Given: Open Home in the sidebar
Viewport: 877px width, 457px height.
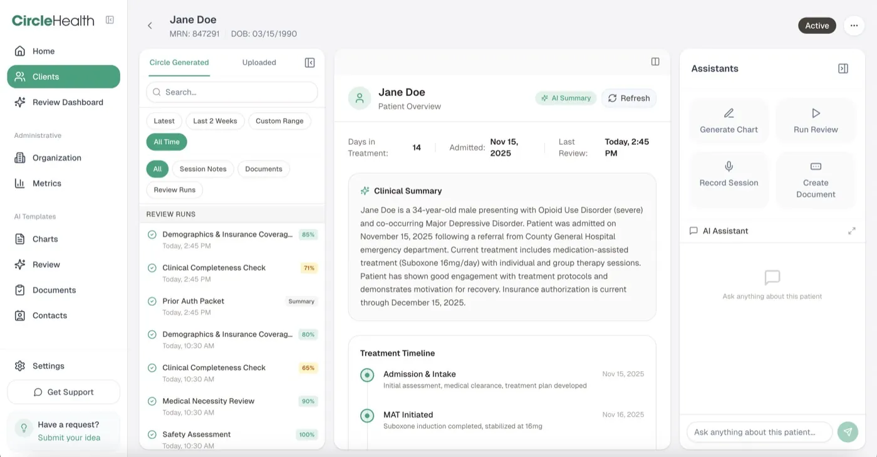Looking at the screenshot, I should tap(63, 51).
